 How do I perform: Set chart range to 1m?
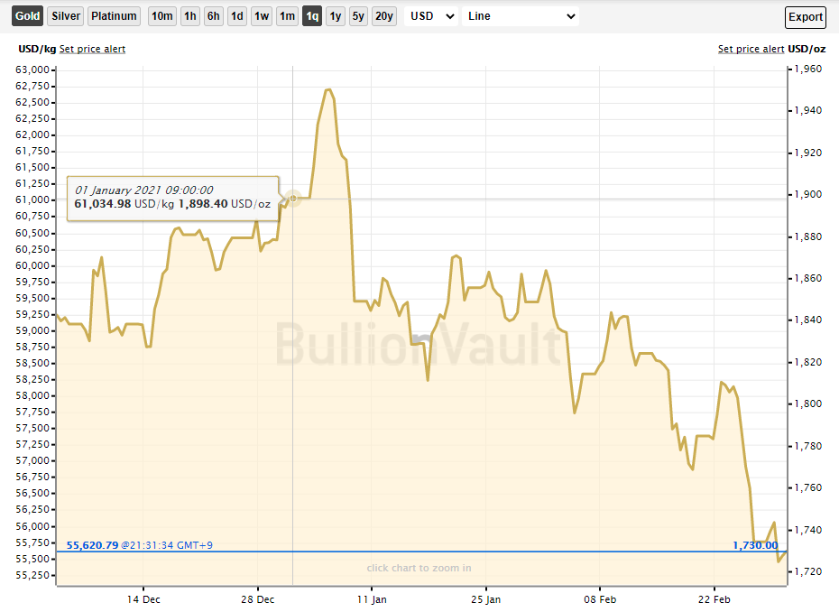(288, 16)
